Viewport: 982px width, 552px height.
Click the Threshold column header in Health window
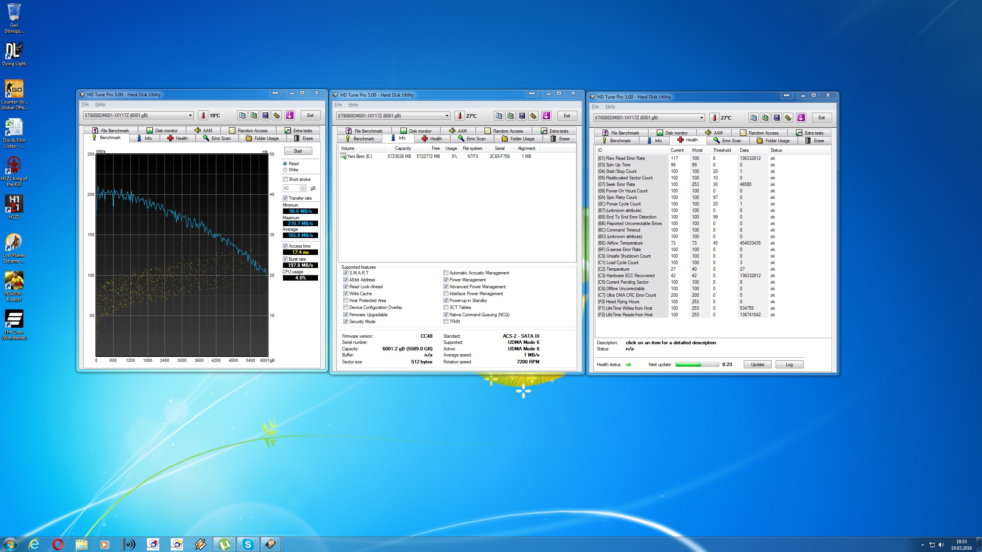tap(724, 150)
